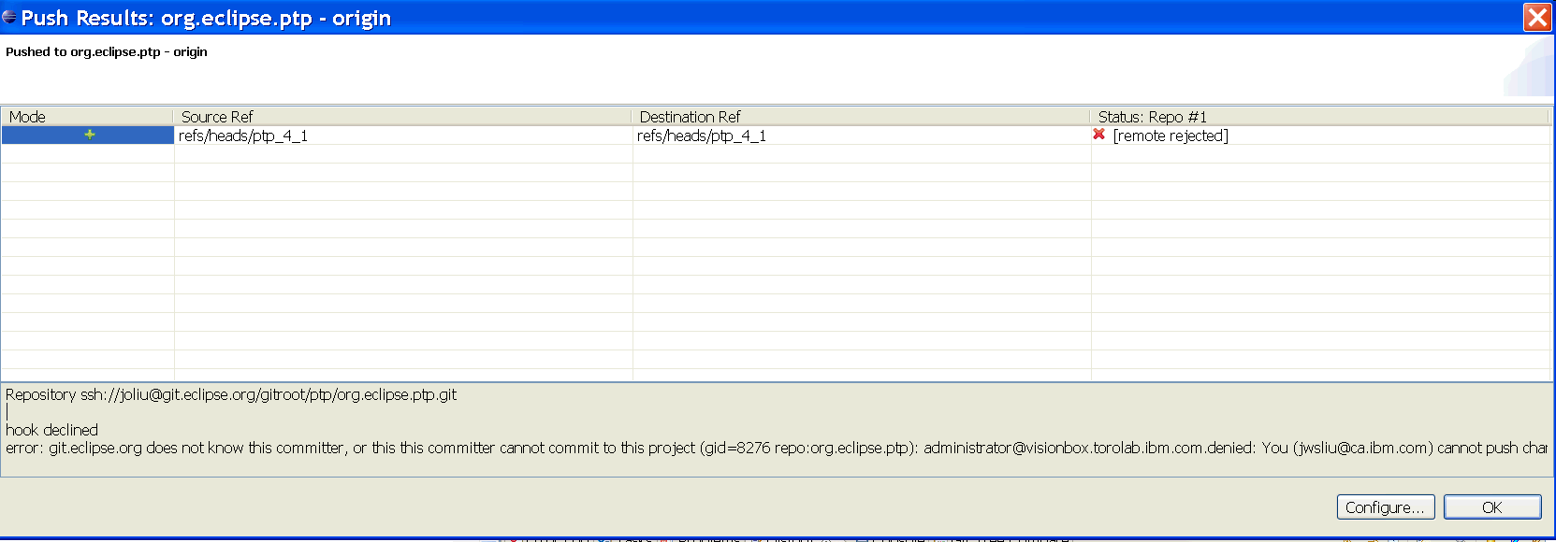Sort by Mode column header
Viewport: 1556px width, 542px height.
pos(87,117)
